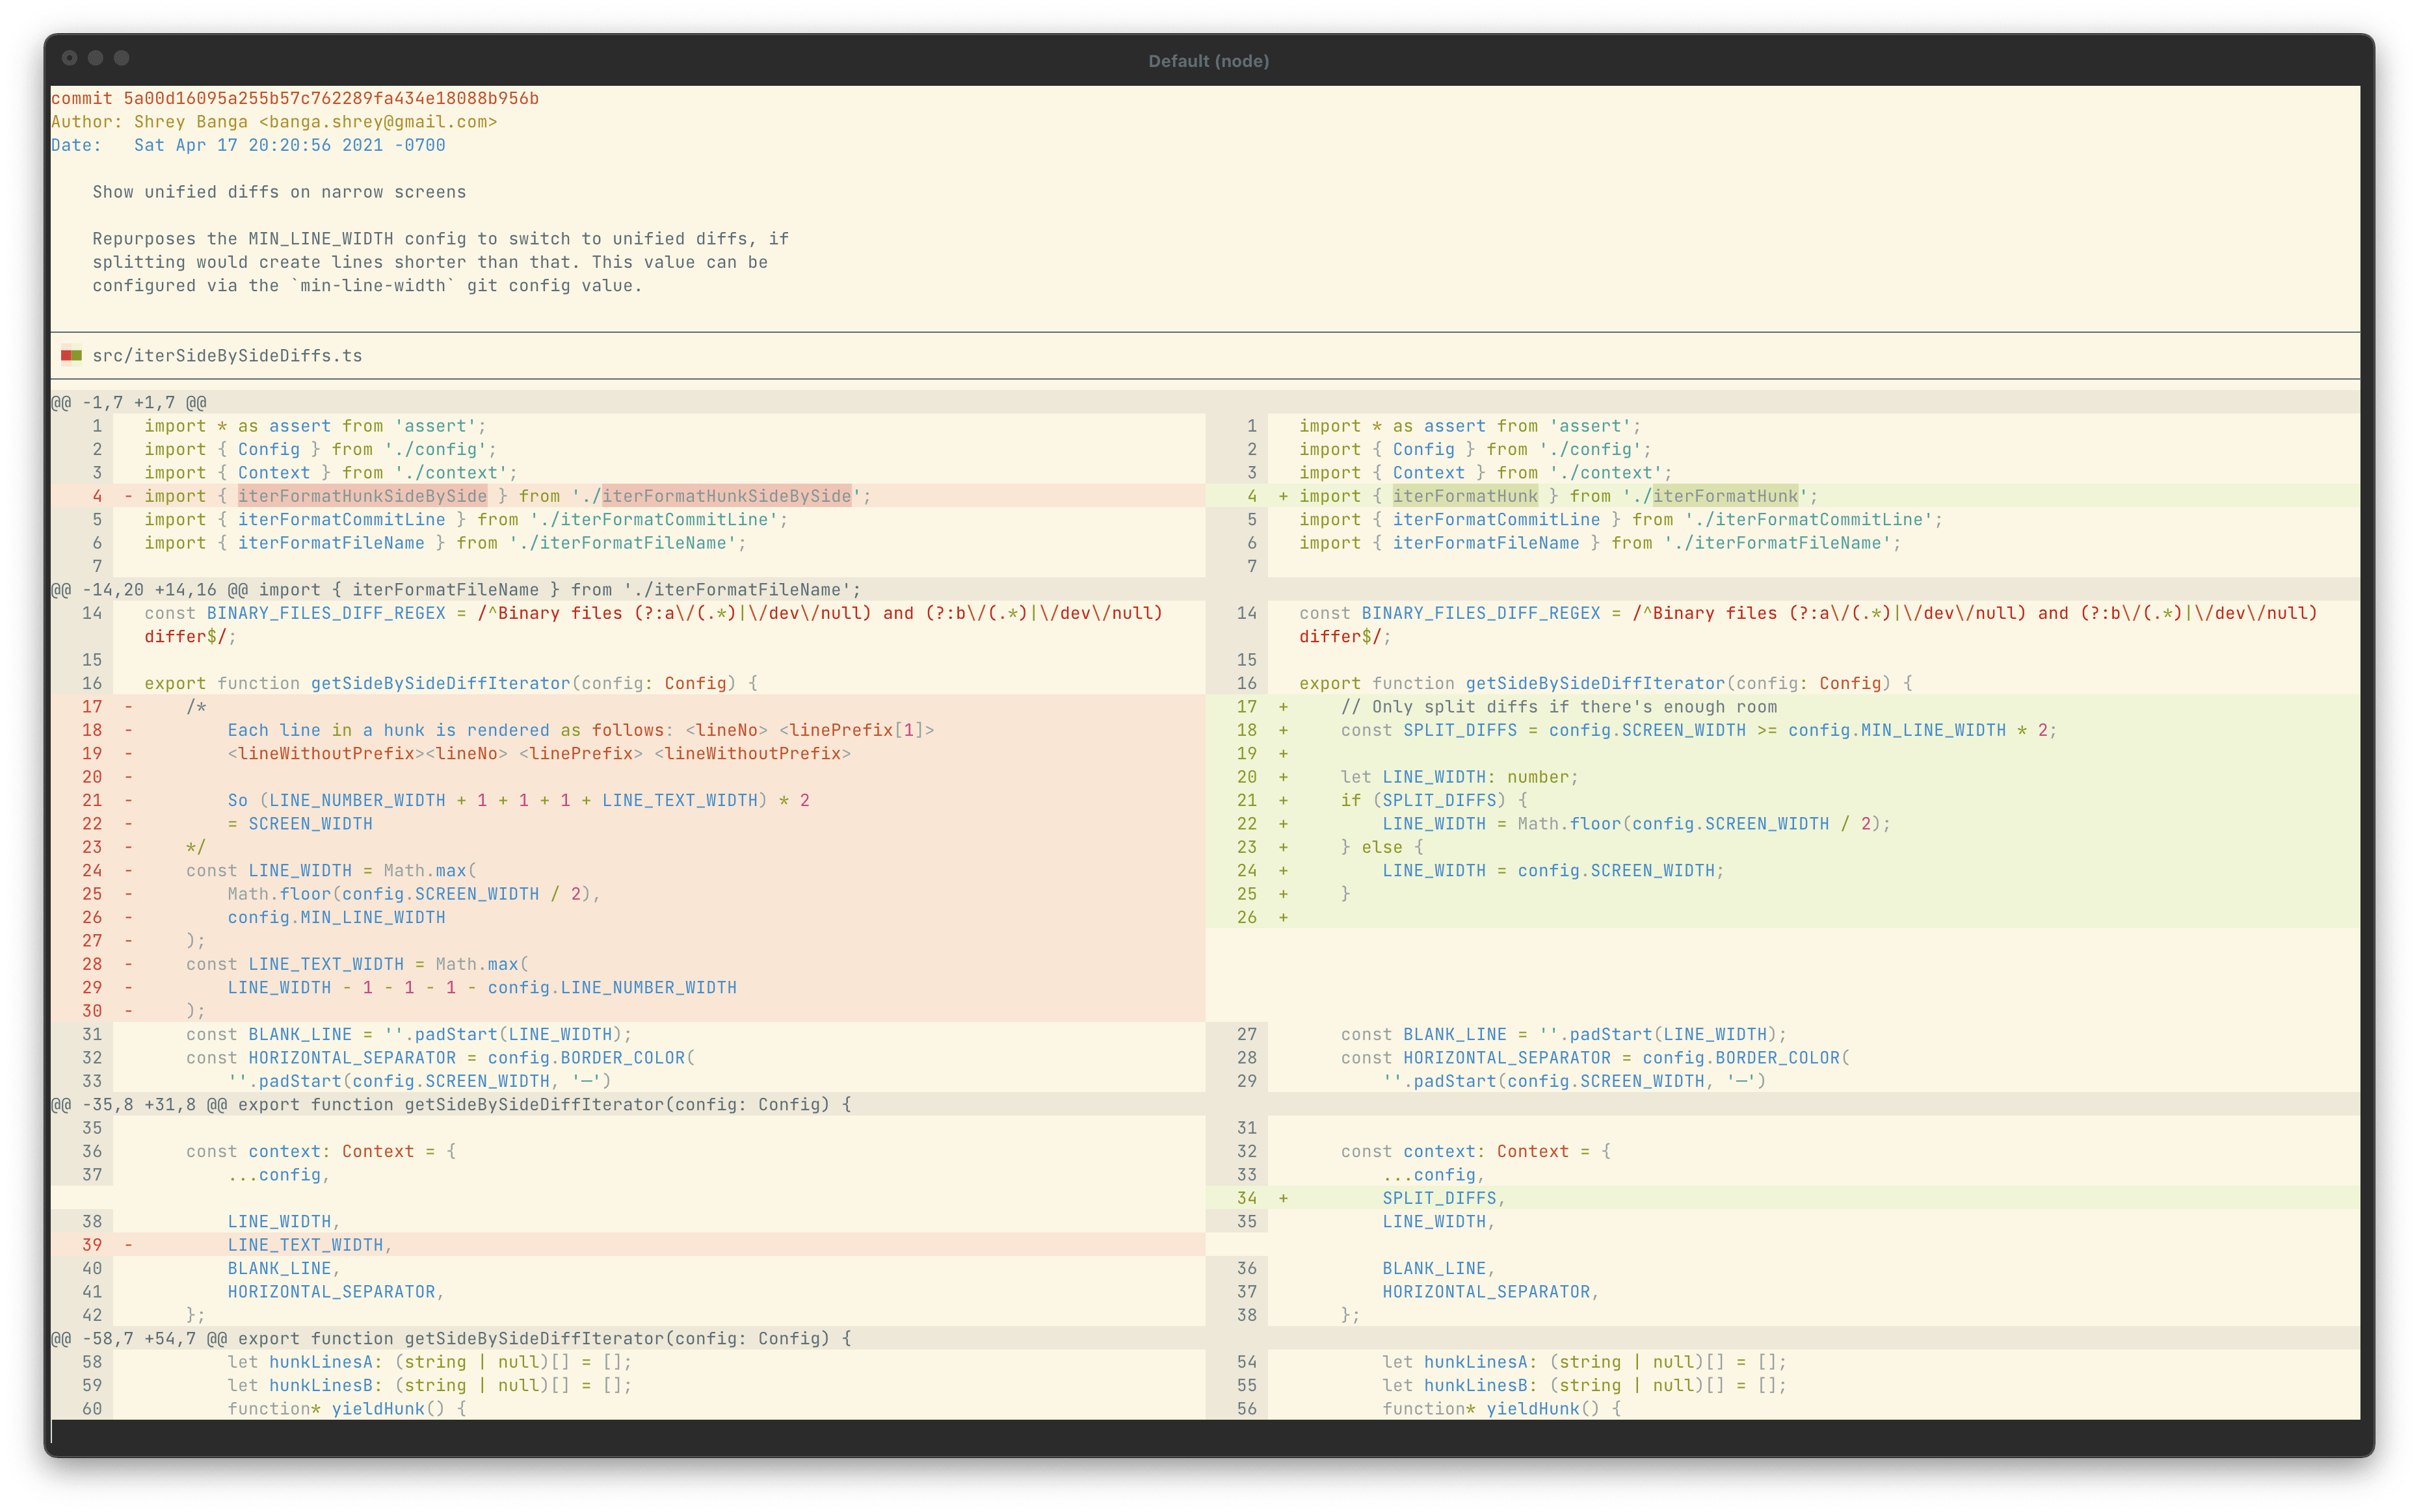
Task: Click the horizontal separator line under the commit message
Action: 1200,331
